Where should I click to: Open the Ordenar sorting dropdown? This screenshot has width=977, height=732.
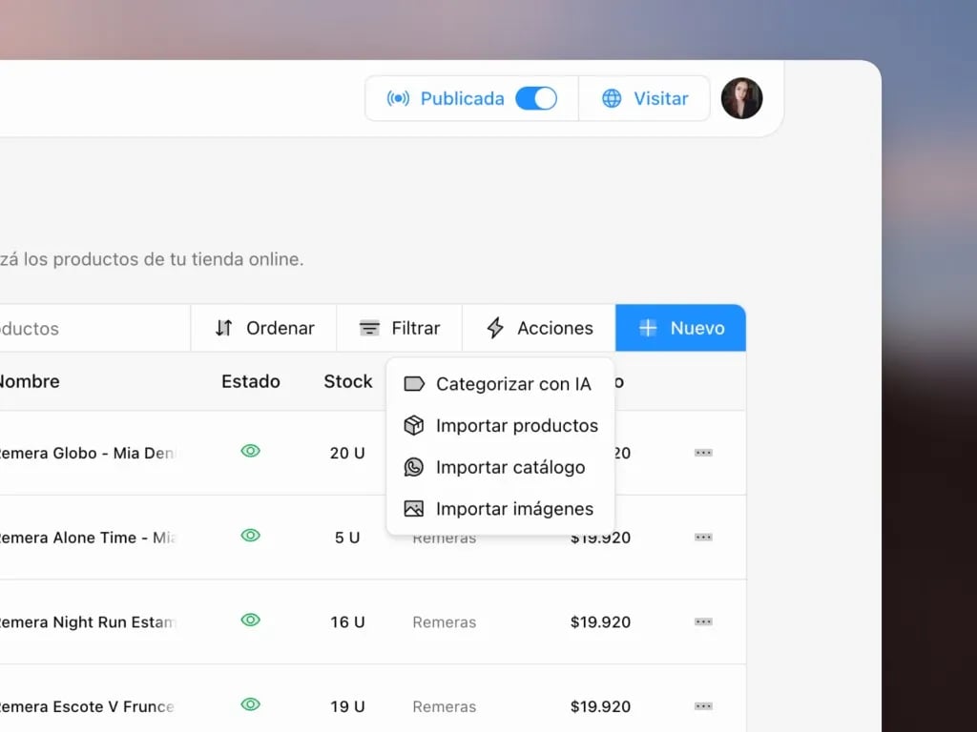click(263, 328)
